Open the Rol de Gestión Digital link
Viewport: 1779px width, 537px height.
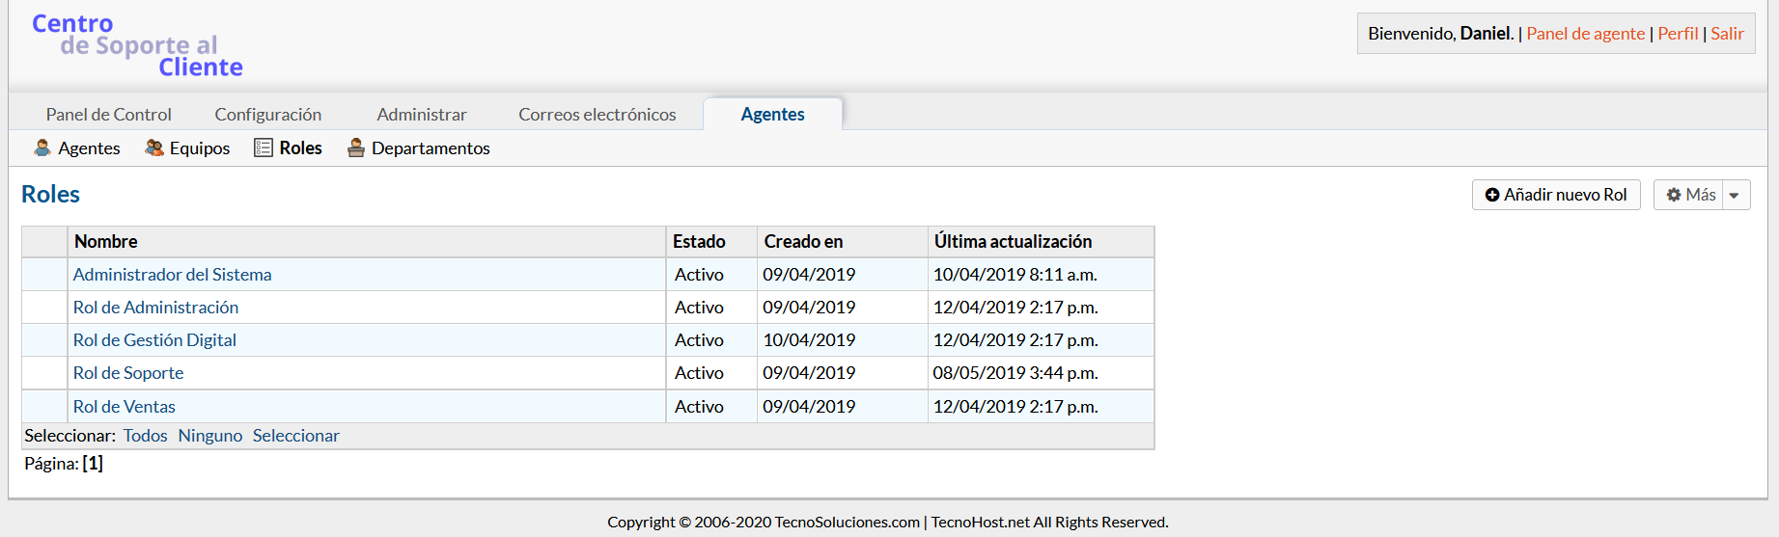[154, 340]
